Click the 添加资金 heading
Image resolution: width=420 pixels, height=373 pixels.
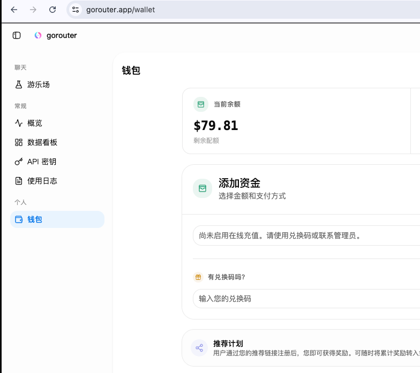pos(239,183)
